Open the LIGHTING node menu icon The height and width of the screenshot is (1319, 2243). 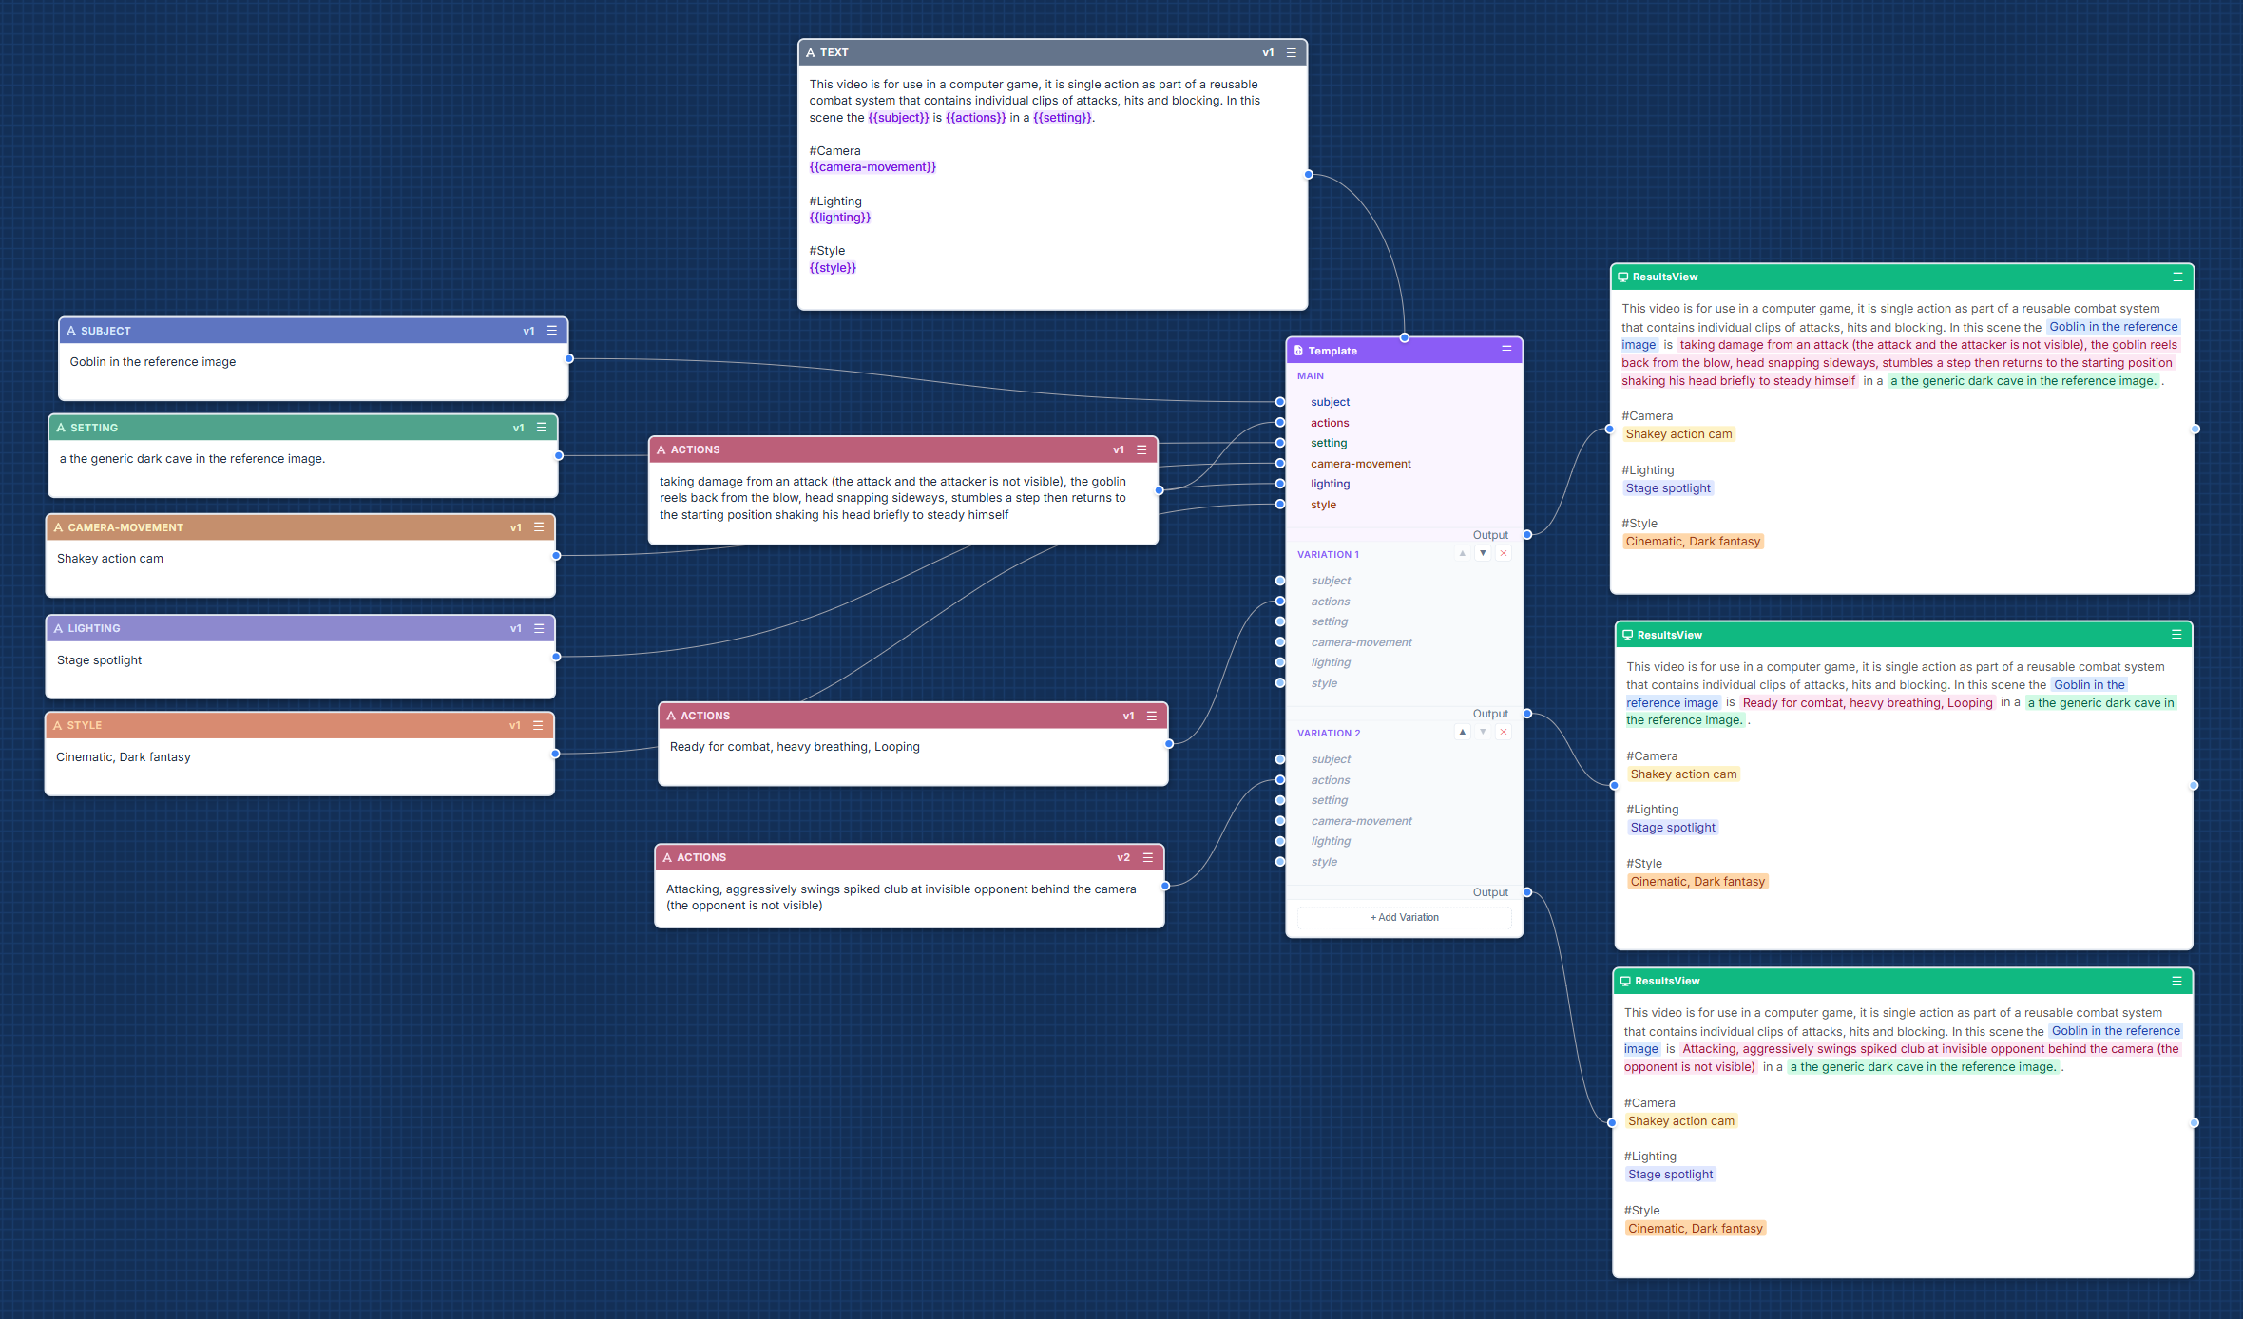[539, 628]
